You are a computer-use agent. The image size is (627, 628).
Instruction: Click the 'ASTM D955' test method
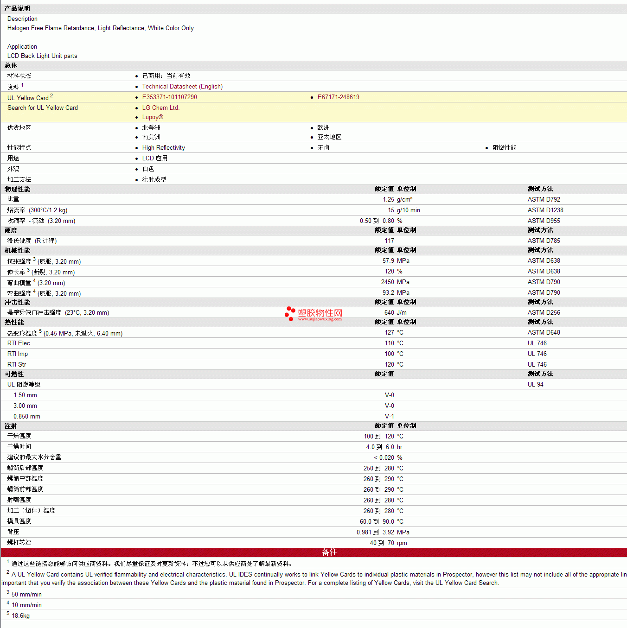click(x=544, y=221)
